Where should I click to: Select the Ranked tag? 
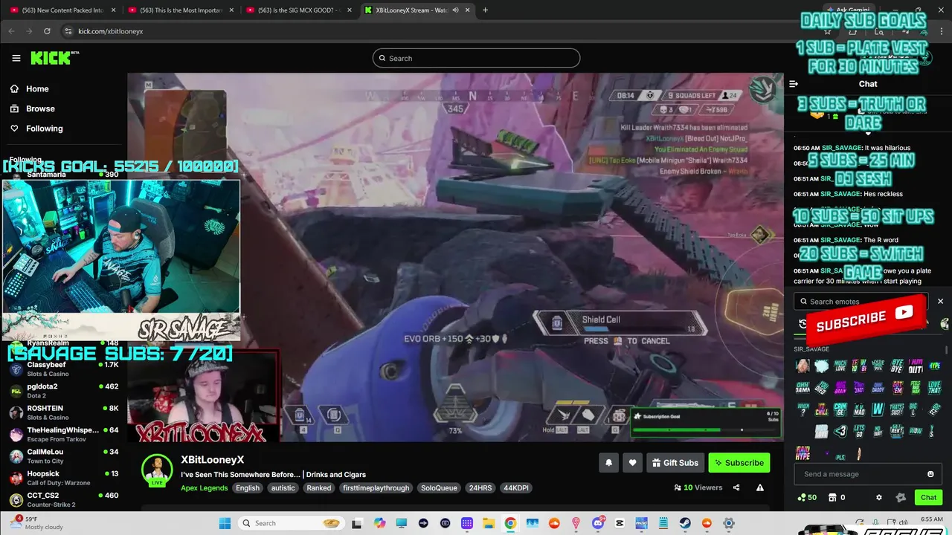[319, 488]
